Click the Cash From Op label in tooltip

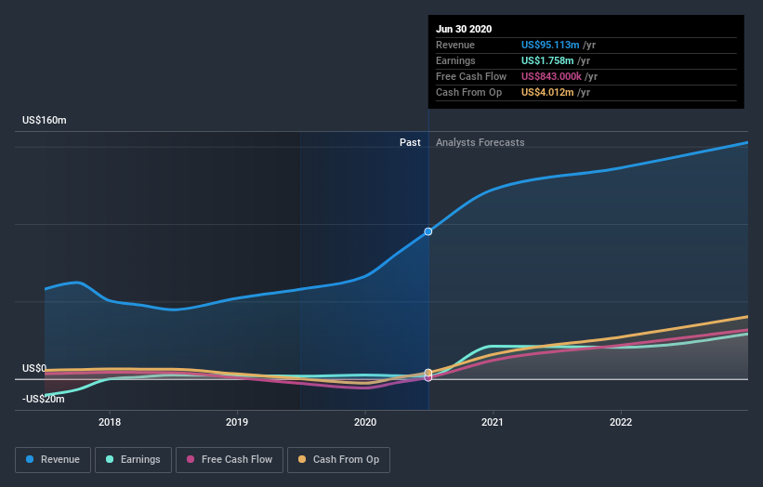pyautogui.click(x=468, y=92)
